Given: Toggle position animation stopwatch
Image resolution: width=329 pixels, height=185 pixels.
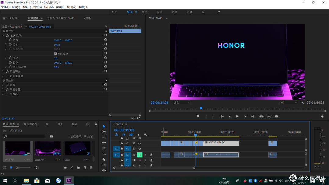Looking at the screenshot, I should pos(10,40).
